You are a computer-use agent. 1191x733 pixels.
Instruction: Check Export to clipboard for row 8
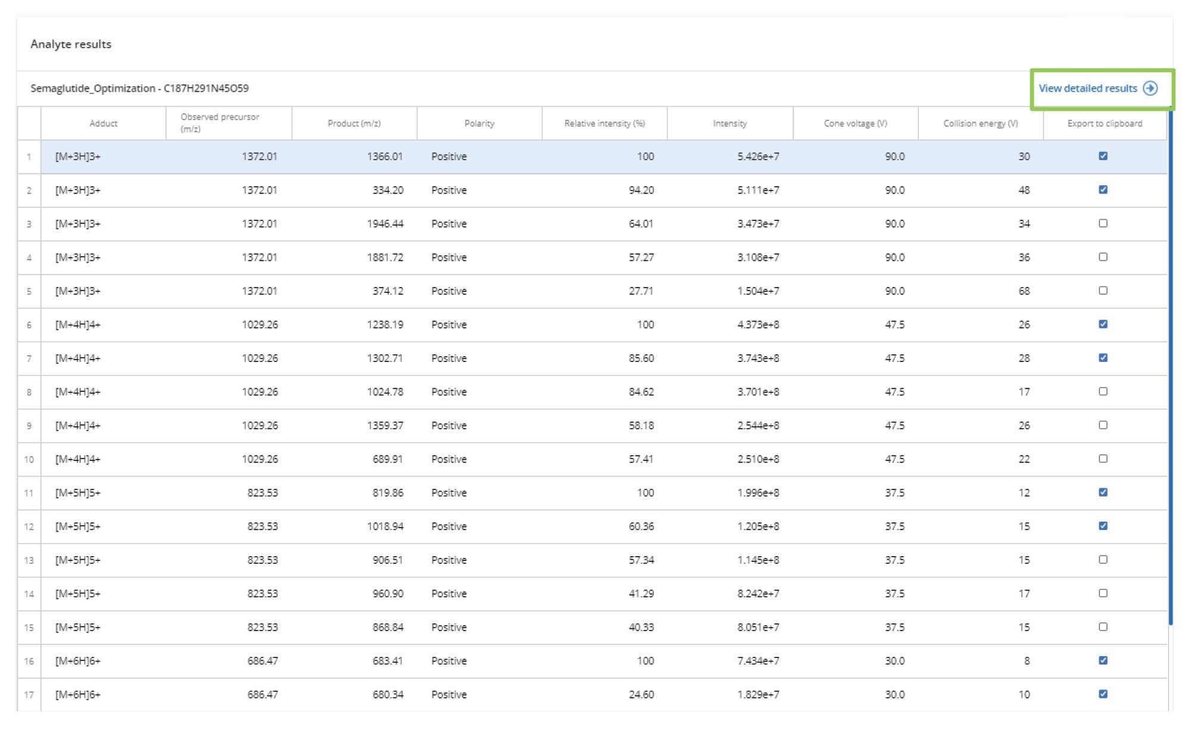point(1104,391)
